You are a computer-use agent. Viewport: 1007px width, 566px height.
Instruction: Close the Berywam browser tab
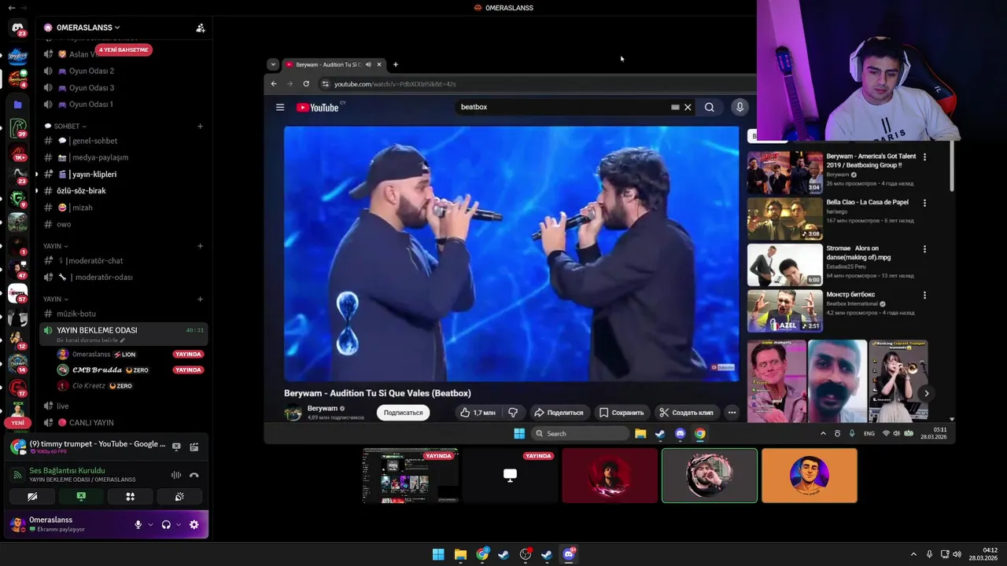click(378, 64)
